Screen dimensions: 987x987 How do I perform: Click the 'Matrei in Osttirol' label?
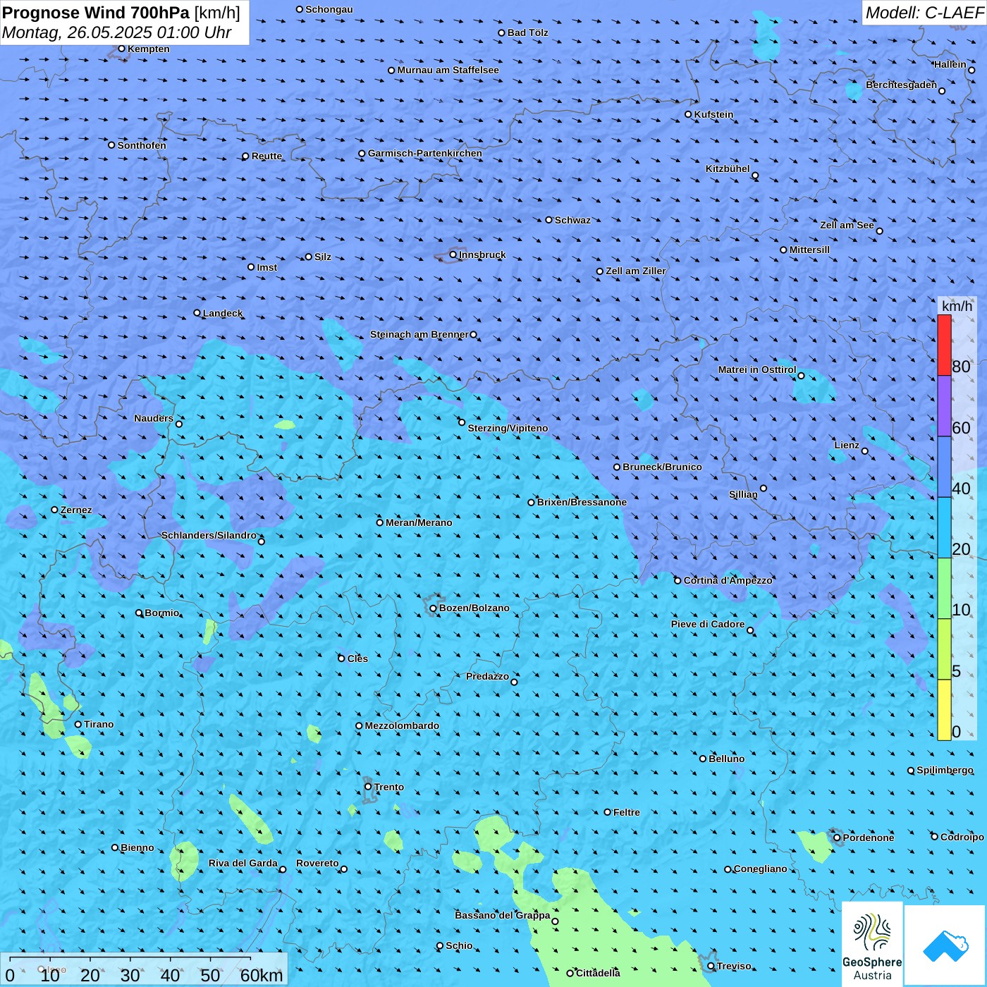click(x=757, y=369)
